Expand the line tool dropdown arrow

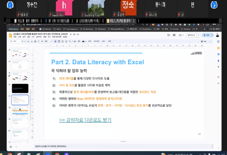(x=72, y=41)
